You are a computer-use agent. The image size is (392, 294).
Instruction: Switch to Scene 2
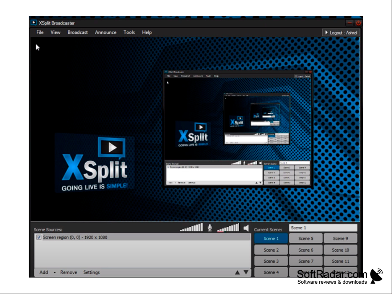click(271, 250)
